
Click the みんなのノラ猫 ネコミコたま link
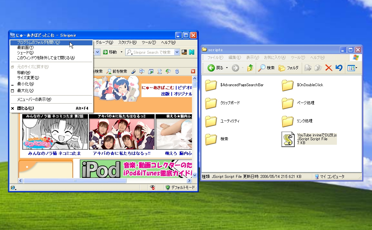[x=54, y=153]
